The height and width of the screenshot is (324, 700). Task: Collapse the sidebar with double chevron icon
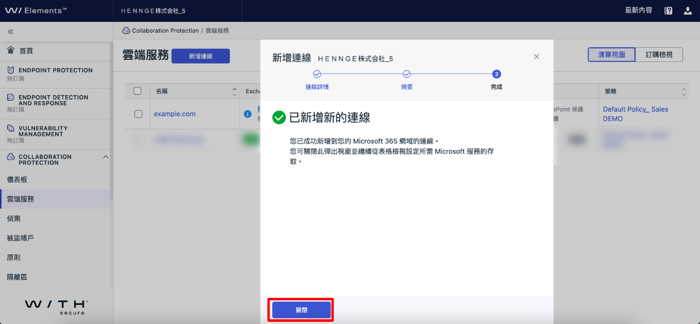click(10, 32)
